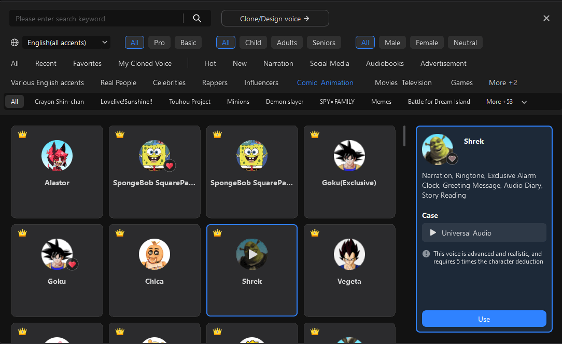Toggle favorite heart on SpongeBob card
The height and width of the screenshot is (344, 562).
[170, 166]
